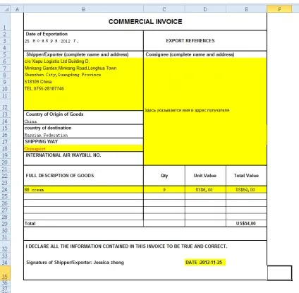The height and width of the screenshot is (293, 299).
Task: Select the 'Russian Federation' cell
Action: click(x=83, y=135)
